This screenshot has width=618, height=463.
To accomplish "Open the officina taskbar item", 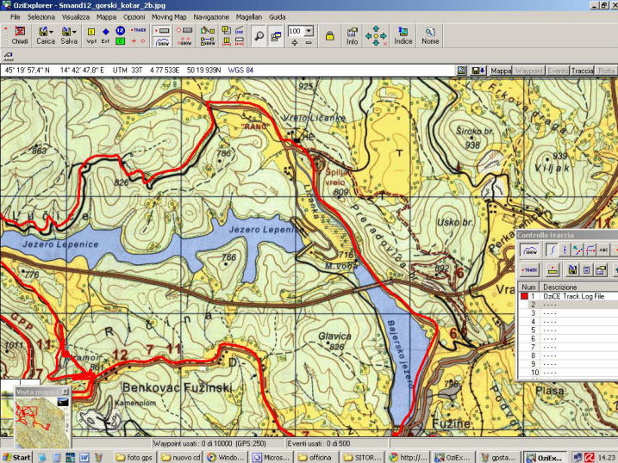I will click(315, 457).
